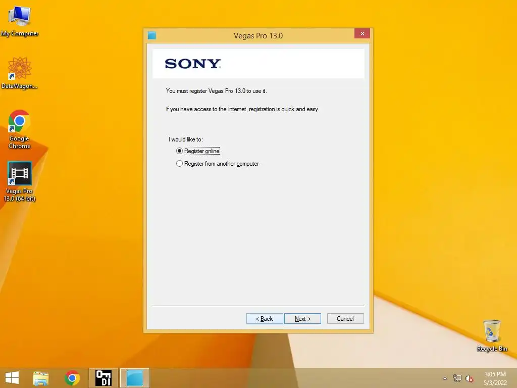Select Vegas Pro 13.0 (64-bit) desktop shortcut

tap(20, 181)
